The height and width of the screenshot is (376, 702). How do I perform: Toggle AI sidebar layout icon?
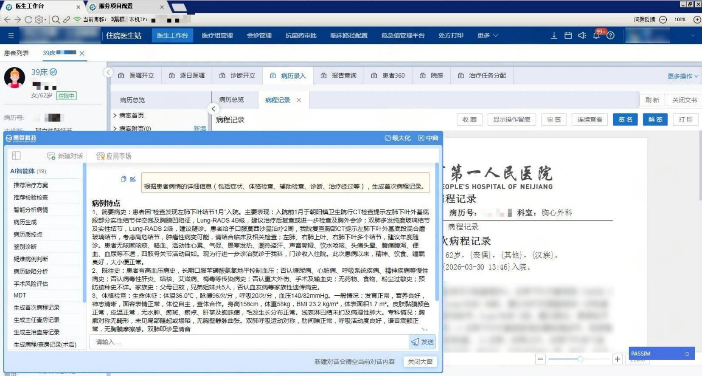tap(16, 155)
